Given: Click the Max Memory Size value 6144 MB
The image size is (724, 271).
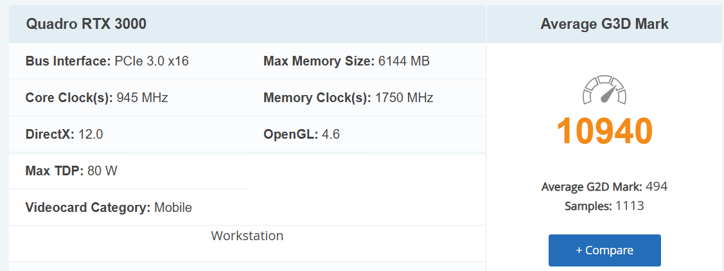Looking at the screenshot, I should pyautogui.click(x=403, y=61).
